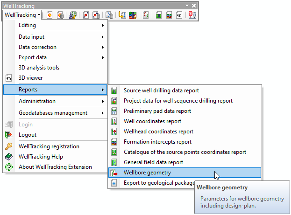The height and width of the screenshot is (215, 291).
Task: Open General field data report
Action: pos(185,162)
